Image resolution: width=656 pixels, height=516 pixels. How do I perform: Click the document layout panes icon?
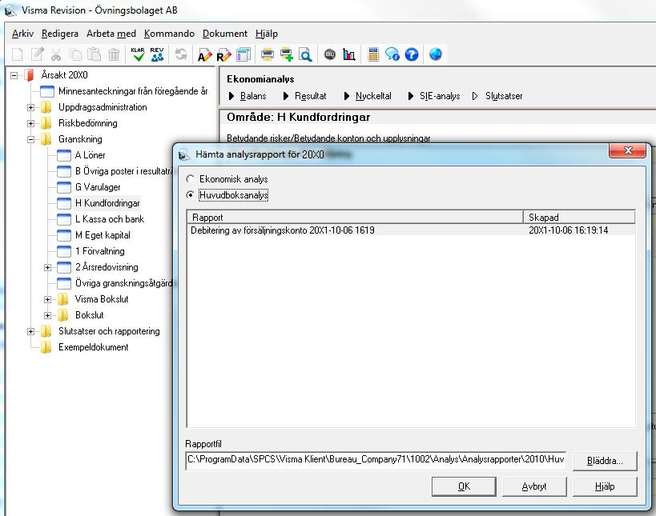point(243,54)
